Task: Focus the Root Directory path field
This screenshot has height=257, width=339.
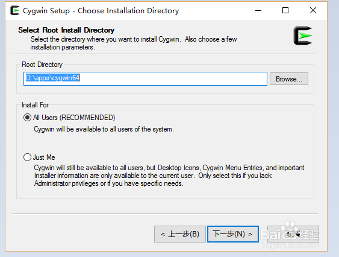Action: (x=145, y=78)
